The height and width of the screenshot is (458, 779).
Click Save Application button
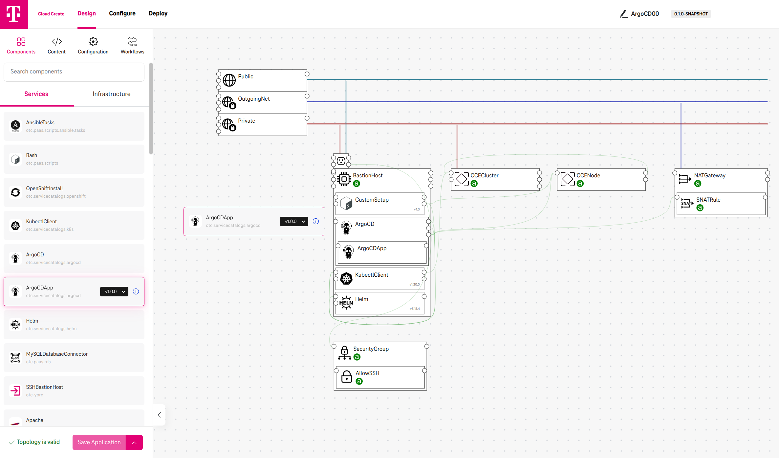[x=99, y=443]
